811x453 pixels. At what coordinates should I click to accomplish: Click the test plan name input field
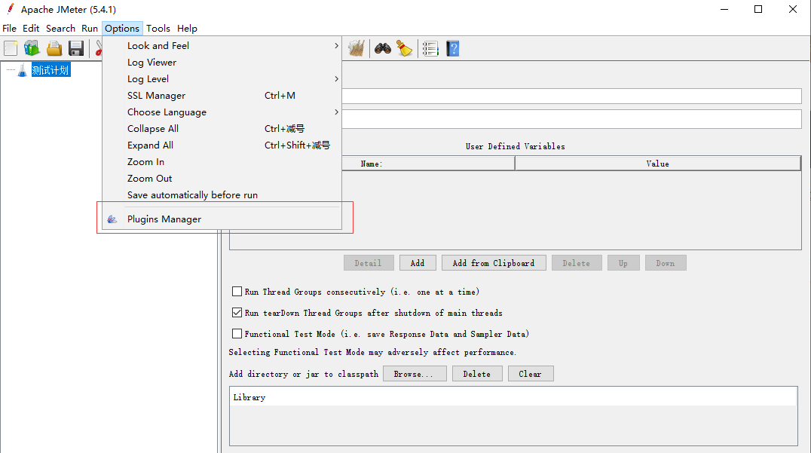[571, 96]
